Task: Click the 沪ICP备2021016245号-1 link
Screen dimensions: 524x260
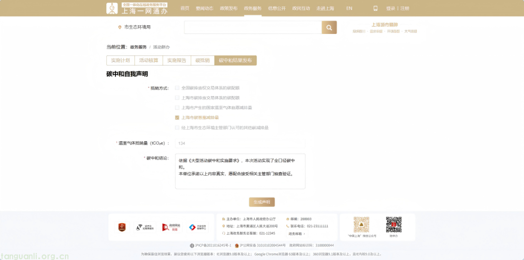Action: (213, 245)
